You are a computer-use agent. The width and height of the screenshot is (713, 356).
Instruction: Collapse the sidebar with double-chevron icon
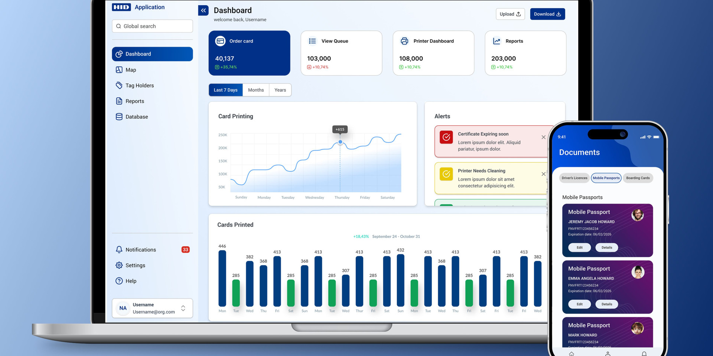pyautogui.click(x=203, y=10)
